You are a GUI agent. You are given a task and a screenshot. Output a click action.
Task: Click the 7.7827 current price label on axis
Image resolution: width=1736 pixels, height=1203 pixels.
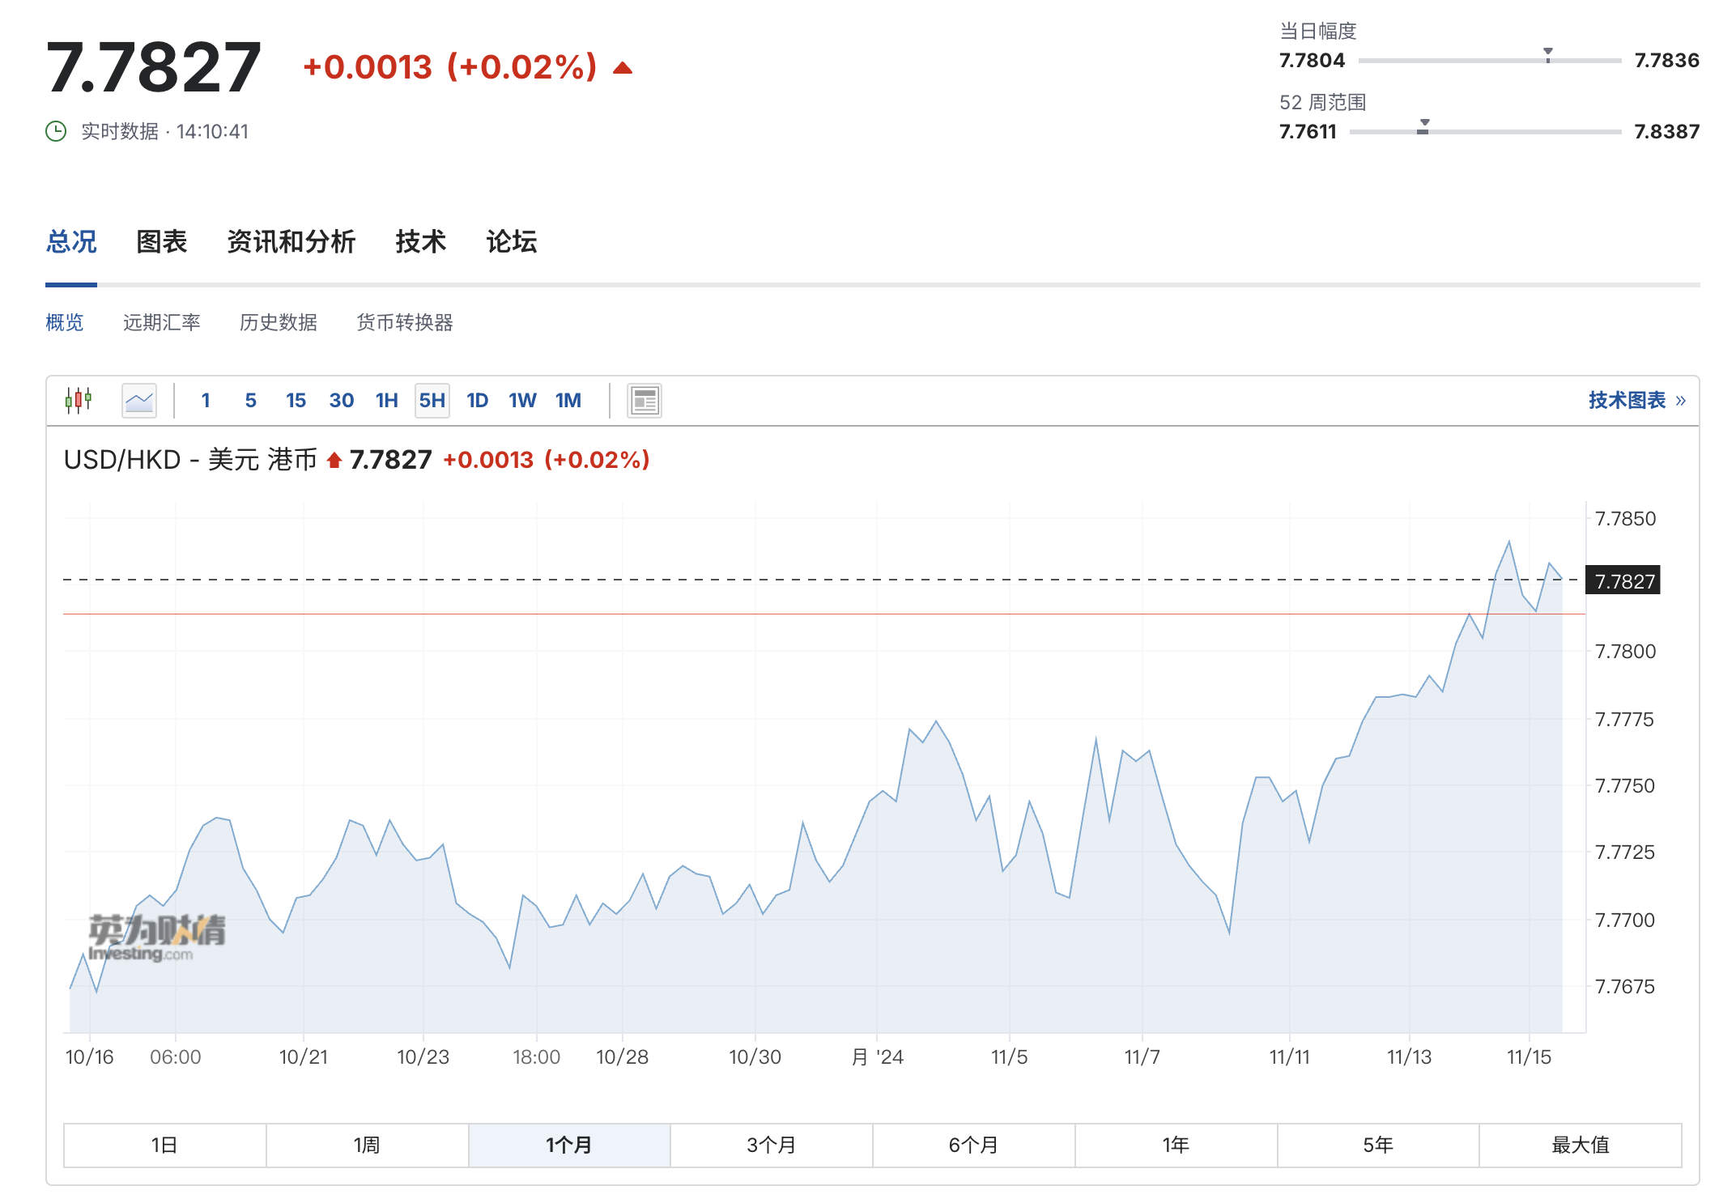1623,580
